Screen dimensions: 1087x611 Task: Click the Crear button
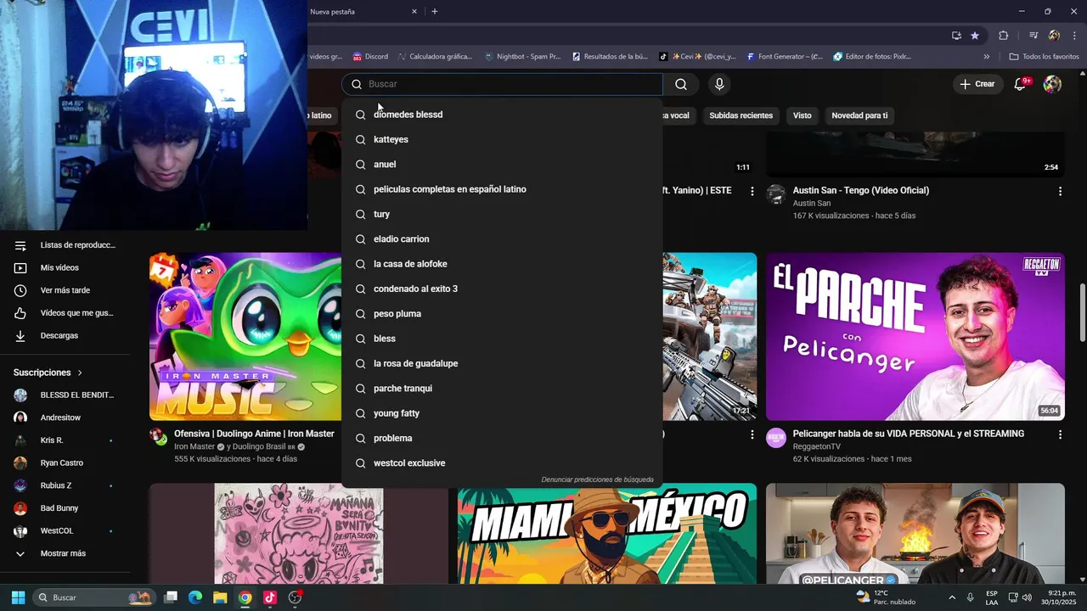click(x=977, y=84)
